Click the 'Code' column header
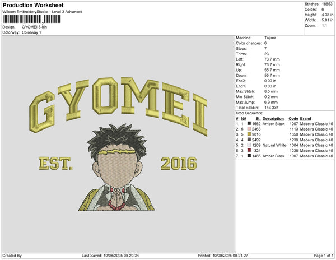336x260 pixels. [293, 119]
